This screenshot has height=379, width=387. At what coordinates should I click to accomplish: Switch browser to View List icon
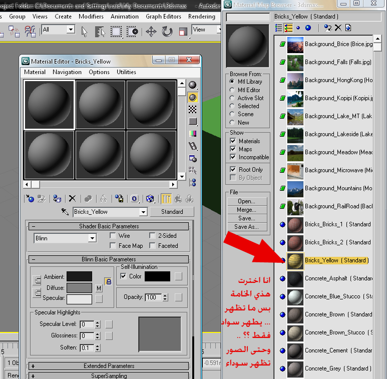(278, 28)
